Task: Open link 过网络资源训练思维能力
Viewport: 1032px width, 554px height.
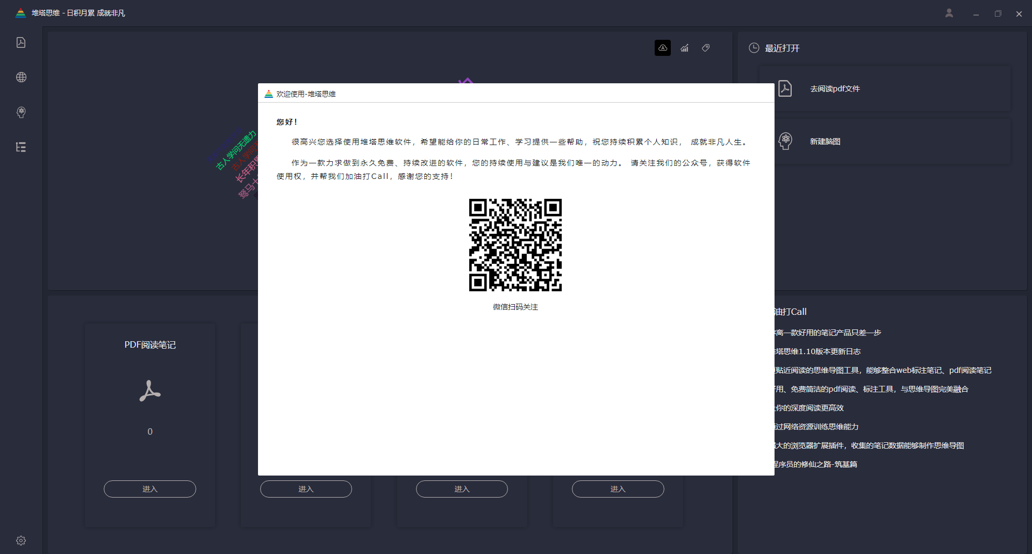Action: tap(816, 427)
